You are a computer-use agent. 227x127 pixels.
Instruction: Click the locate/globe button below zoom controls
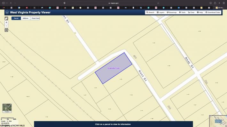coord(6,30)
